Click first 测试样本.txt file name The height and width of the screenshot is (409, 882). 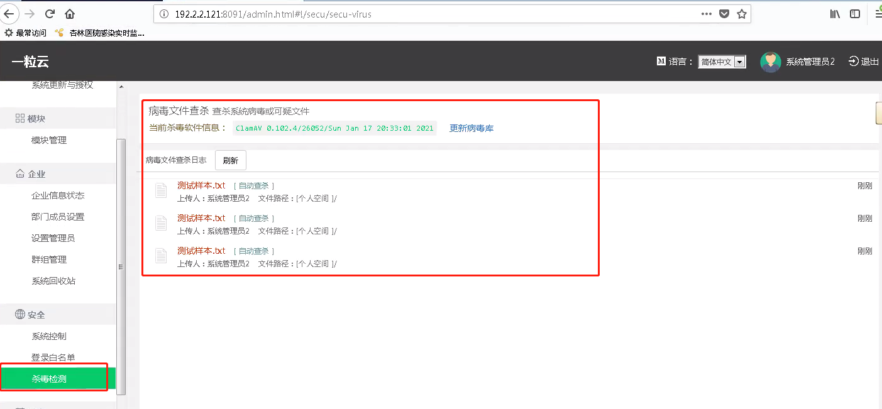[x=201, y=185]
